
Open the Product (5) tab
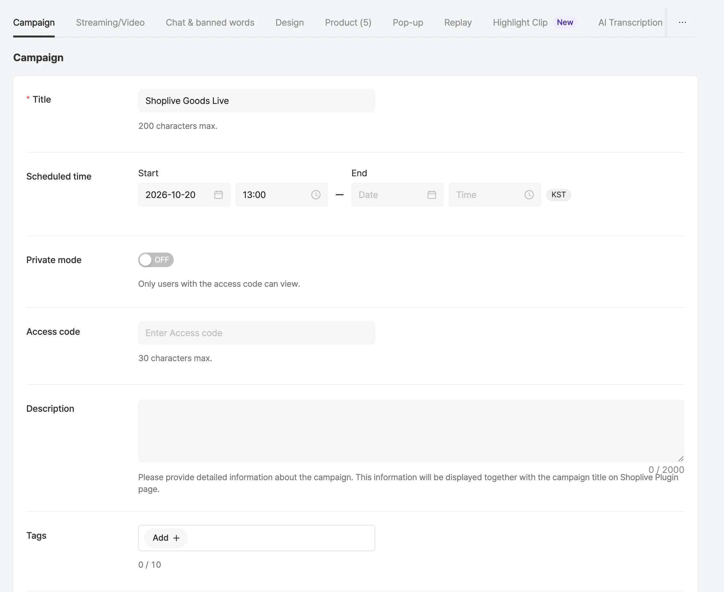[348, 22]
